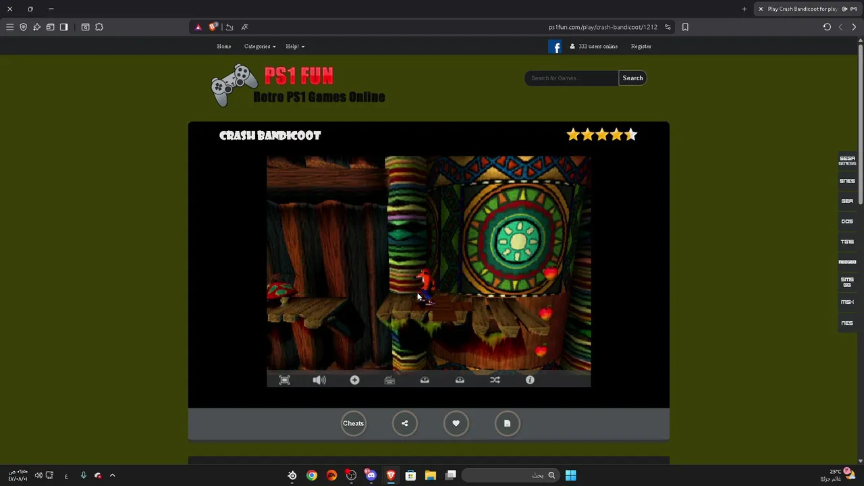864x486 pixels.
Task: Rate the game with first star
Action: (x=573, y=135)
